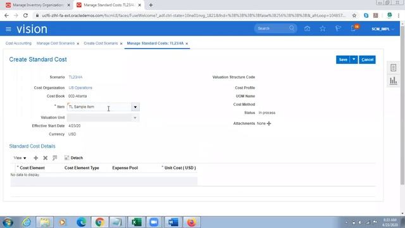
Task: Open Firefox from the taskbar
Action: (x=191, y=222)
